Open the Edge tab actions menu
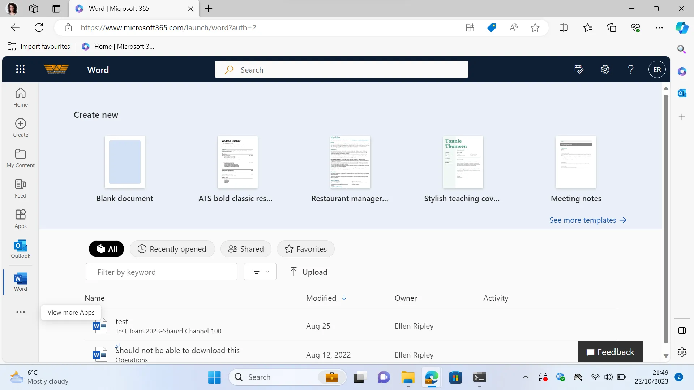694x390 pixels. coord(56,9)
